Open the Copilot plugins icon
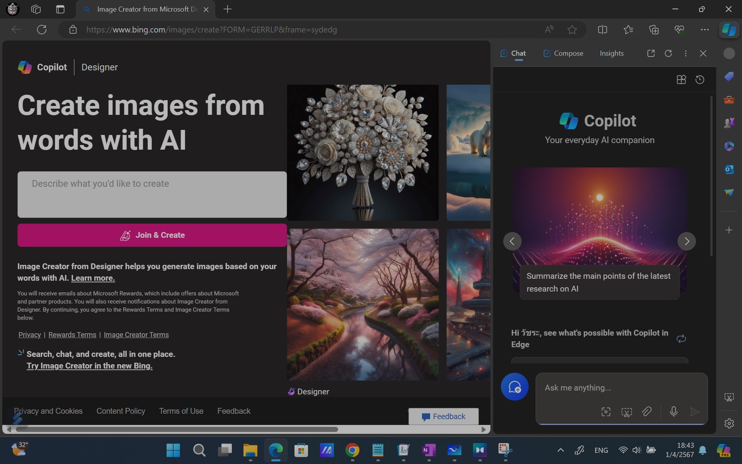Screen dimensions: 742x464 pyautogui.click(x=681, y=80)
